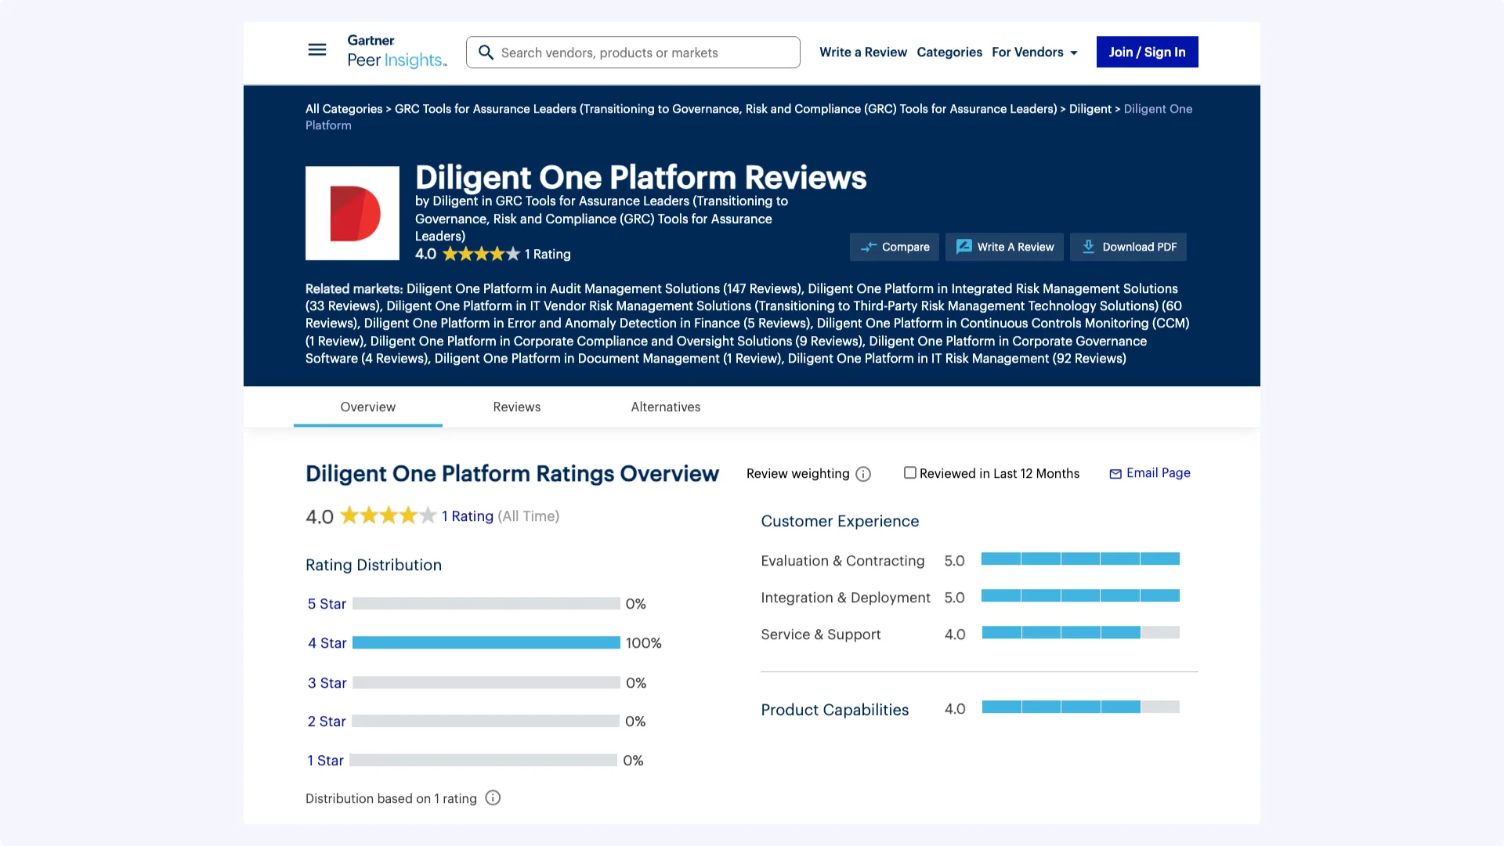Viewport: 1504px width, 846px height.
Task: Click the Compare button
Action: pyautogui.click(x=895, y=247)
